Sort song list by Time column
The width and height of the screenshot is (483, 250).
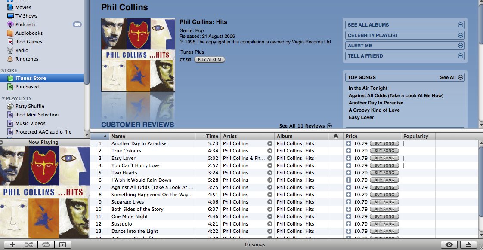point(207,136)
